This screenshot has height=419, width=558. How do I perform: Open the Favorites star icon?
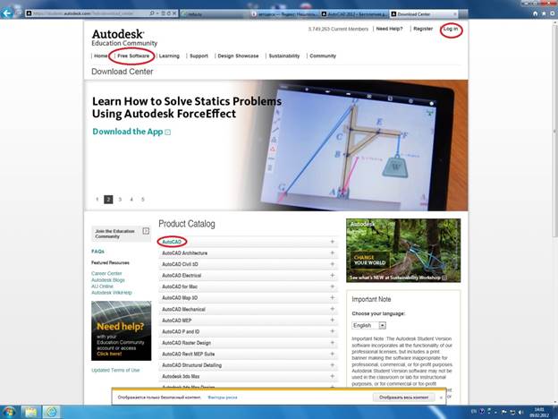point(544,14)
